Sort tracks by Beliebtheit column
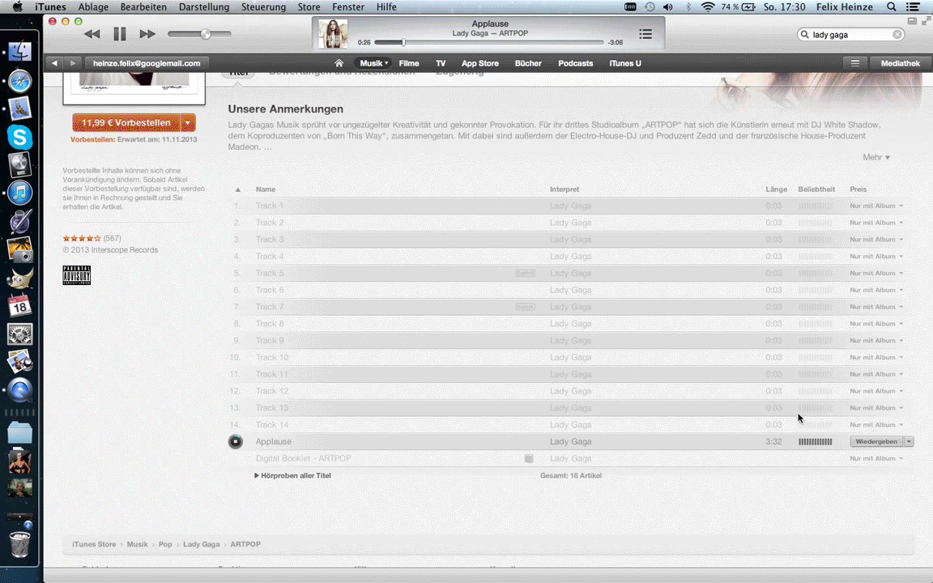The height and width of the screenshot is (583, 933). pos(816,189)
